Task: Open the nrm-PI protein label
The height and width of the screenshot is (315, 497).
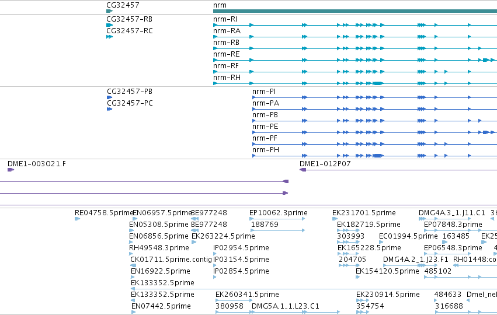Action: tap(264, 92)
